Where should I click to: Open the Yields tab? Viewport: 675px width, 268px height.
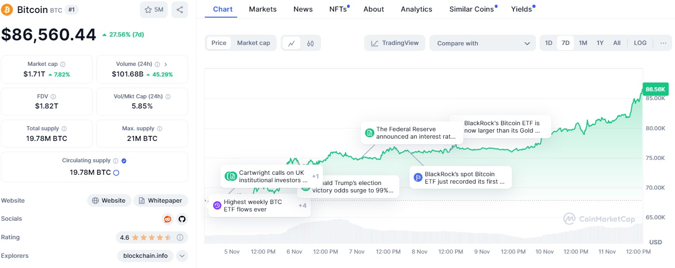(x=522, y=9)
